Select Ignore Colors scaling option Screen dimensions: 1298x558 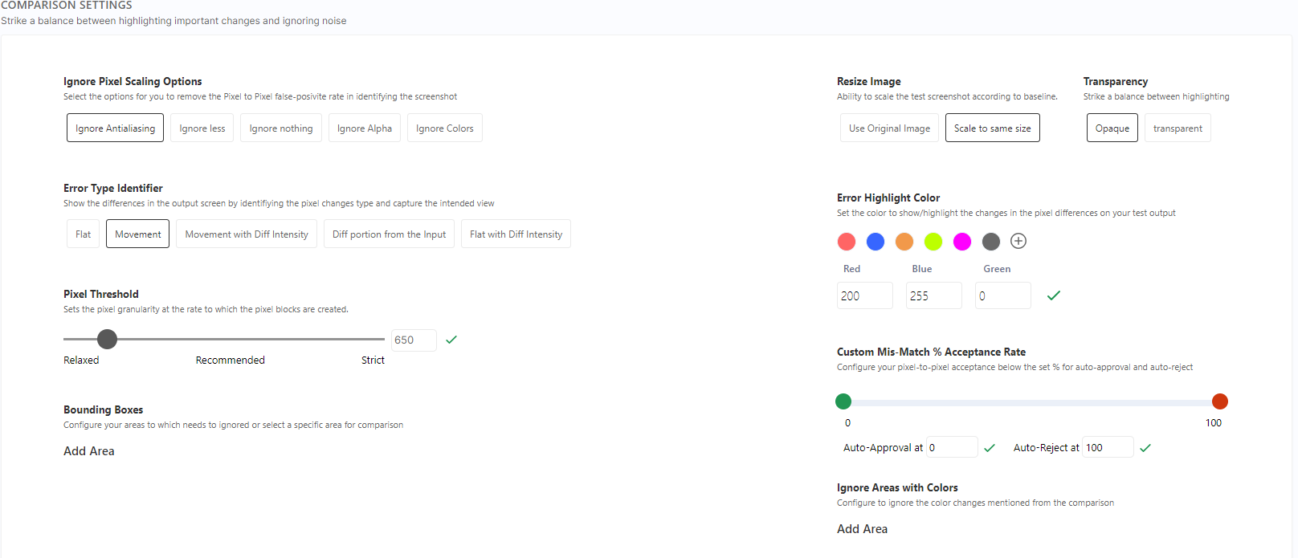pos(444,128)
